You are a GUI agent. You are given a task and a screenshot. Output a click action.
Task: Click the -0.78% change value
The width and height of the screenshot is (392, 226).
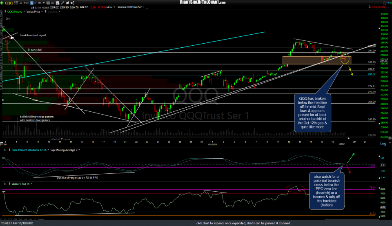tap(101, 7)
